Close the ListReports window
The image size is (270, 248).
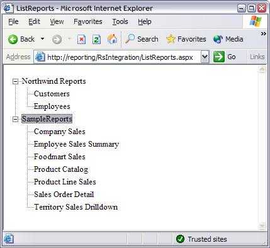(262, 8)
